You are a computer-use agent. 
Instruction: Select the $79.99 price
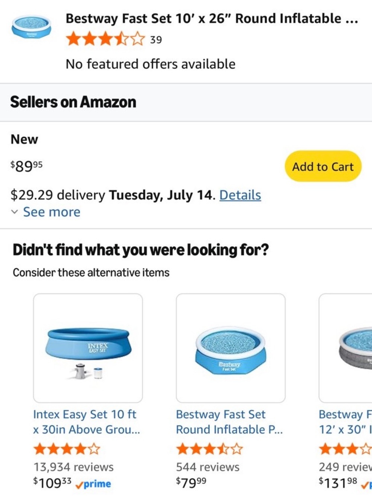pyautogui.click(x=191, y=483)
